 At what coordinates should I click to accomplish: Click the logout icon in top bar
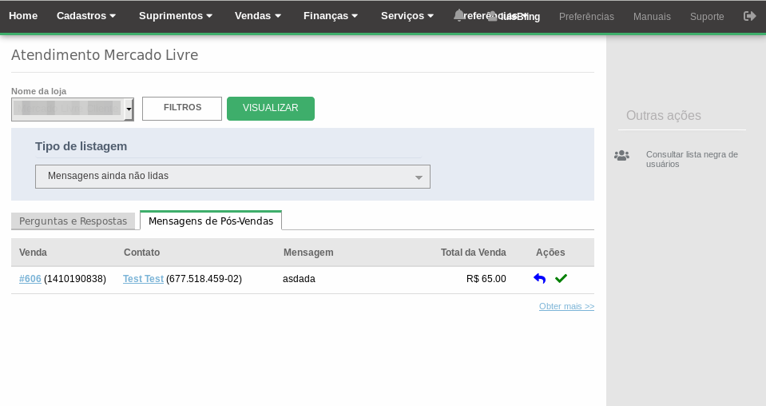coord(749,16)
